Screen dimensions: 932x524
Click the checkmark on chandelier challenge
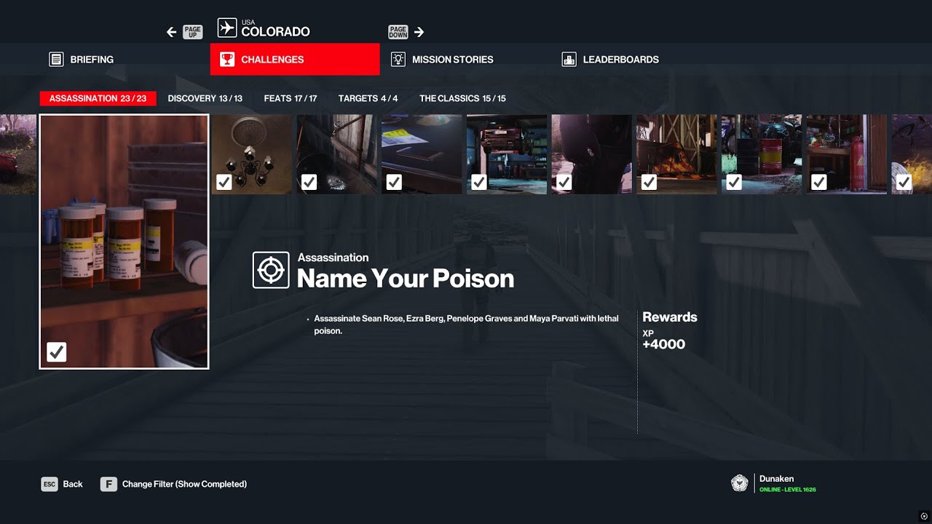pyautogui.click(x=224, y=182)
